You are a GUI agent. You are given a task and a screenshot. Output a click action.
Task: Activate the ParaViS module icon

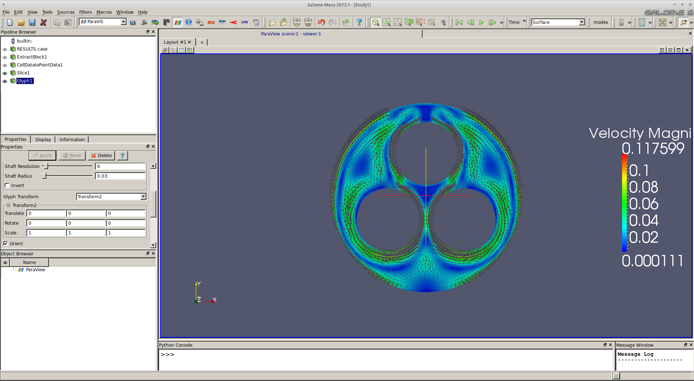click(178, 22)
